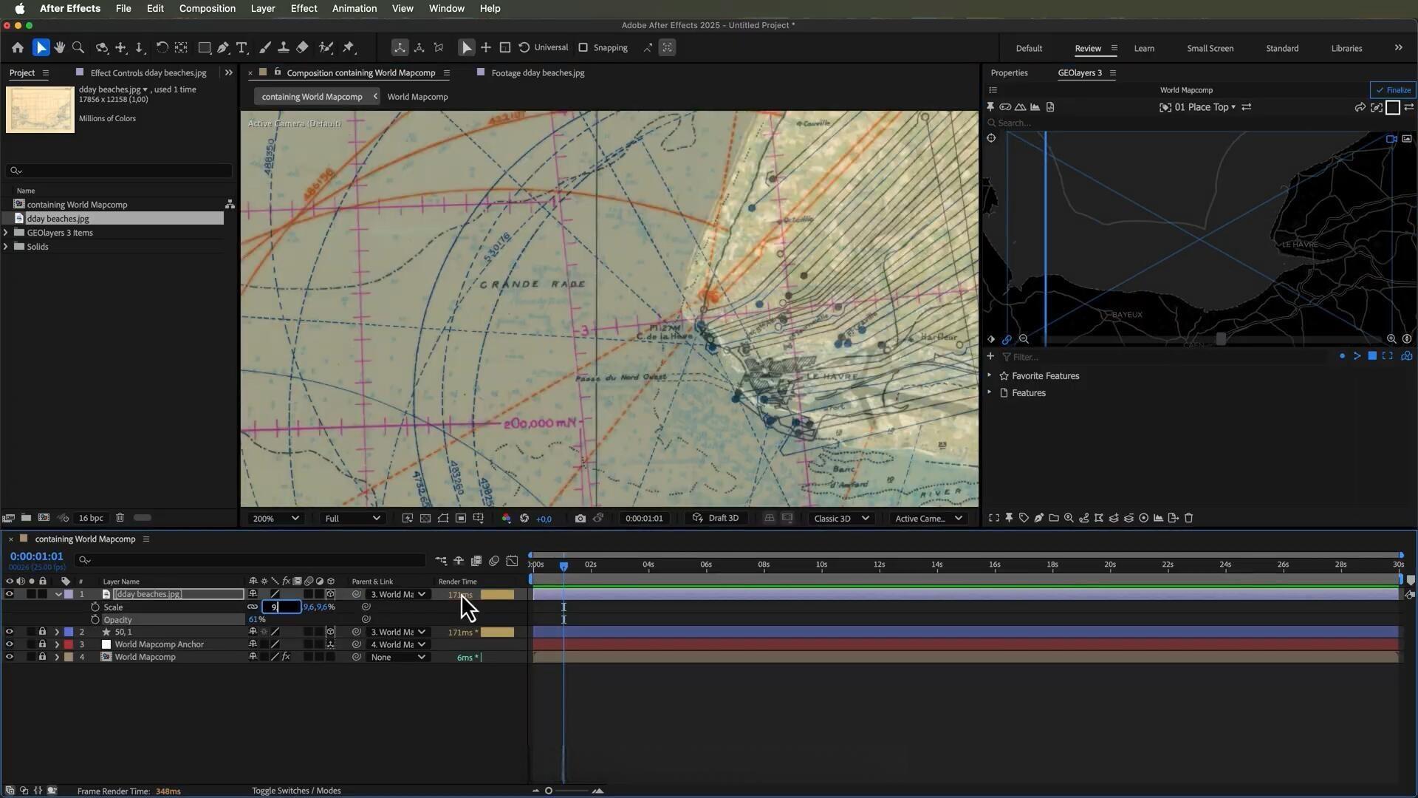
Task: Open the 200% magnification dropdown
Action: [275, 519]
